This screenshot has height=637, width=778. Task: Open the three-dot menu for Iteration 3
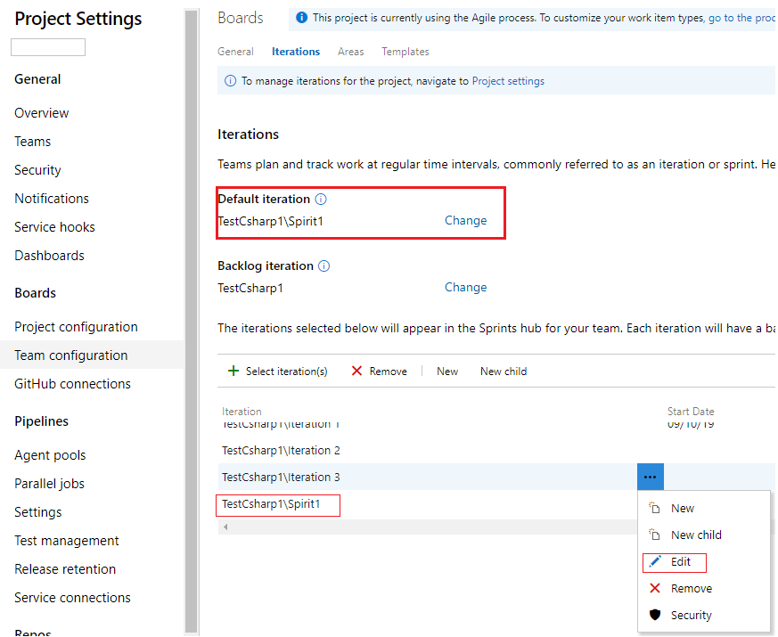click(x=651, y=478)
